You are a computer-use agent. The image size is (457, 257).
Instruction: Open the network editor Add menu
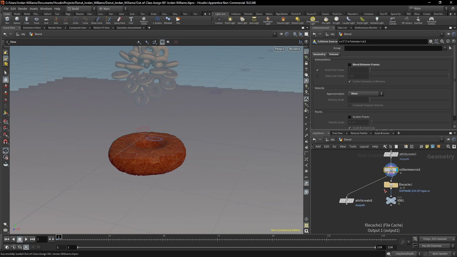(318, 147)
